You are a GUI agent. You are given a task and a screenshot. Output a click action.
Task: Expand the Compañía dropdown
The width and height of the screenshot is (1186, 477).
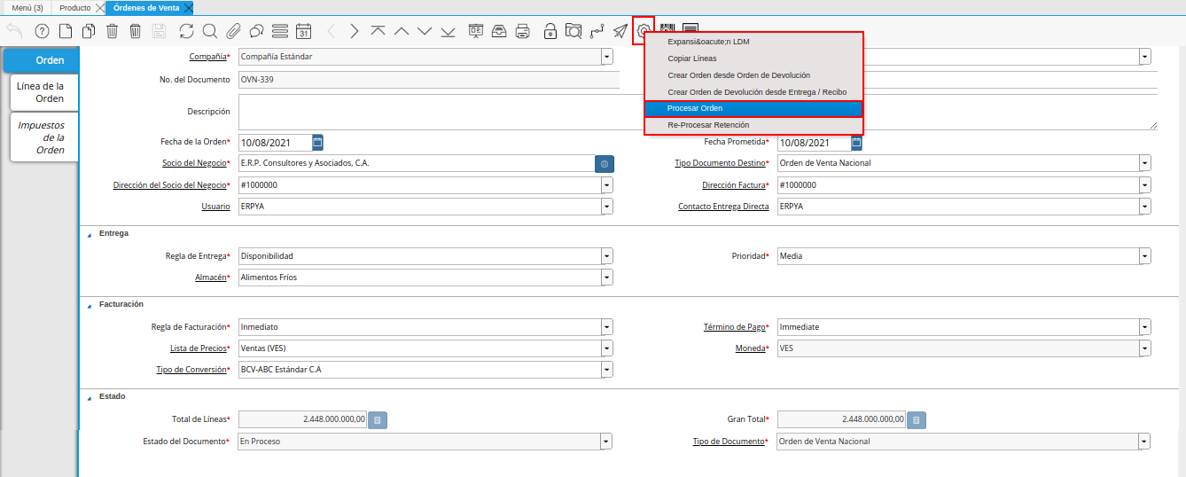(x=607, y=57)
